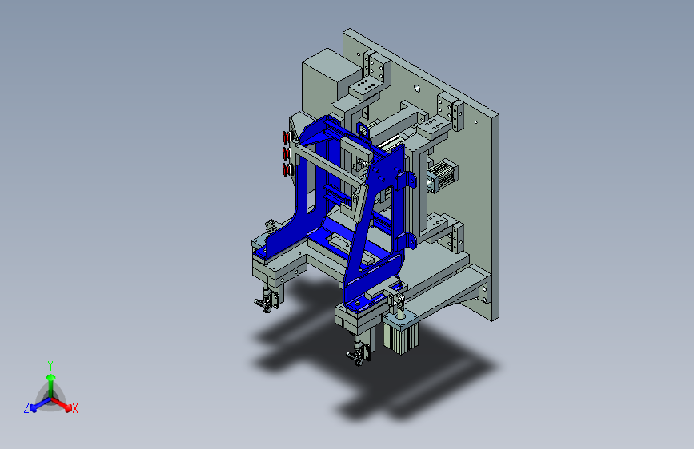Select the pneumatic cylinder under the fixture base
Viewport: 694px width, 449px height.
point(401,332)
